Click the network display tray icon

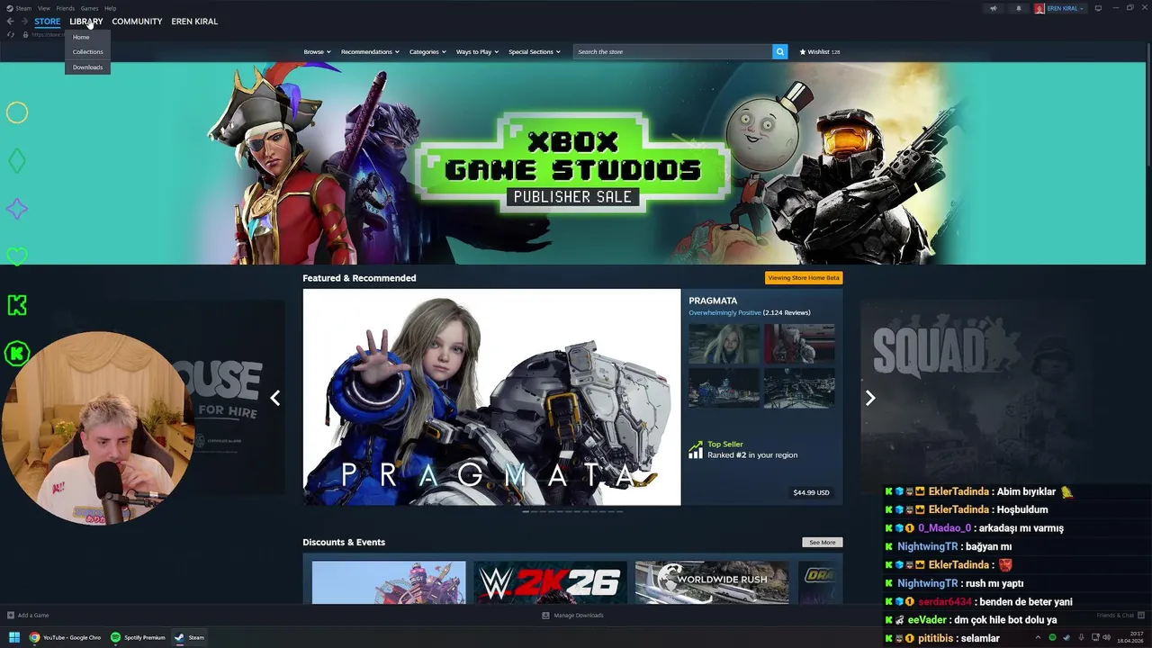click(x=1093, y=637)
